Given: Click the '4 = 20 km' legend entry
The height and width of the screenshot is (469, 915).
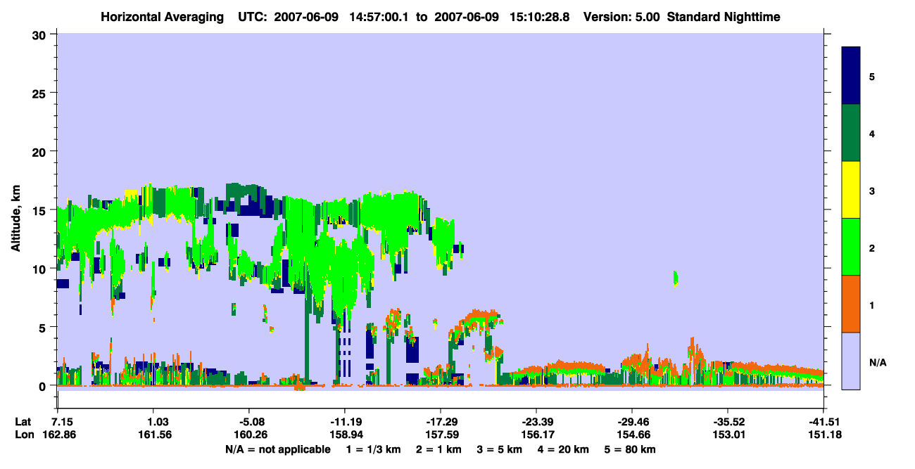Looking at the screenshot, I should point(563,449).
